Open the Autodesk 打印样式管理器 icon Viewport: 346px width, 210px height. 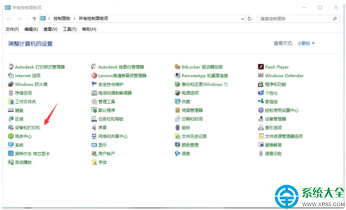coord(11,67)
